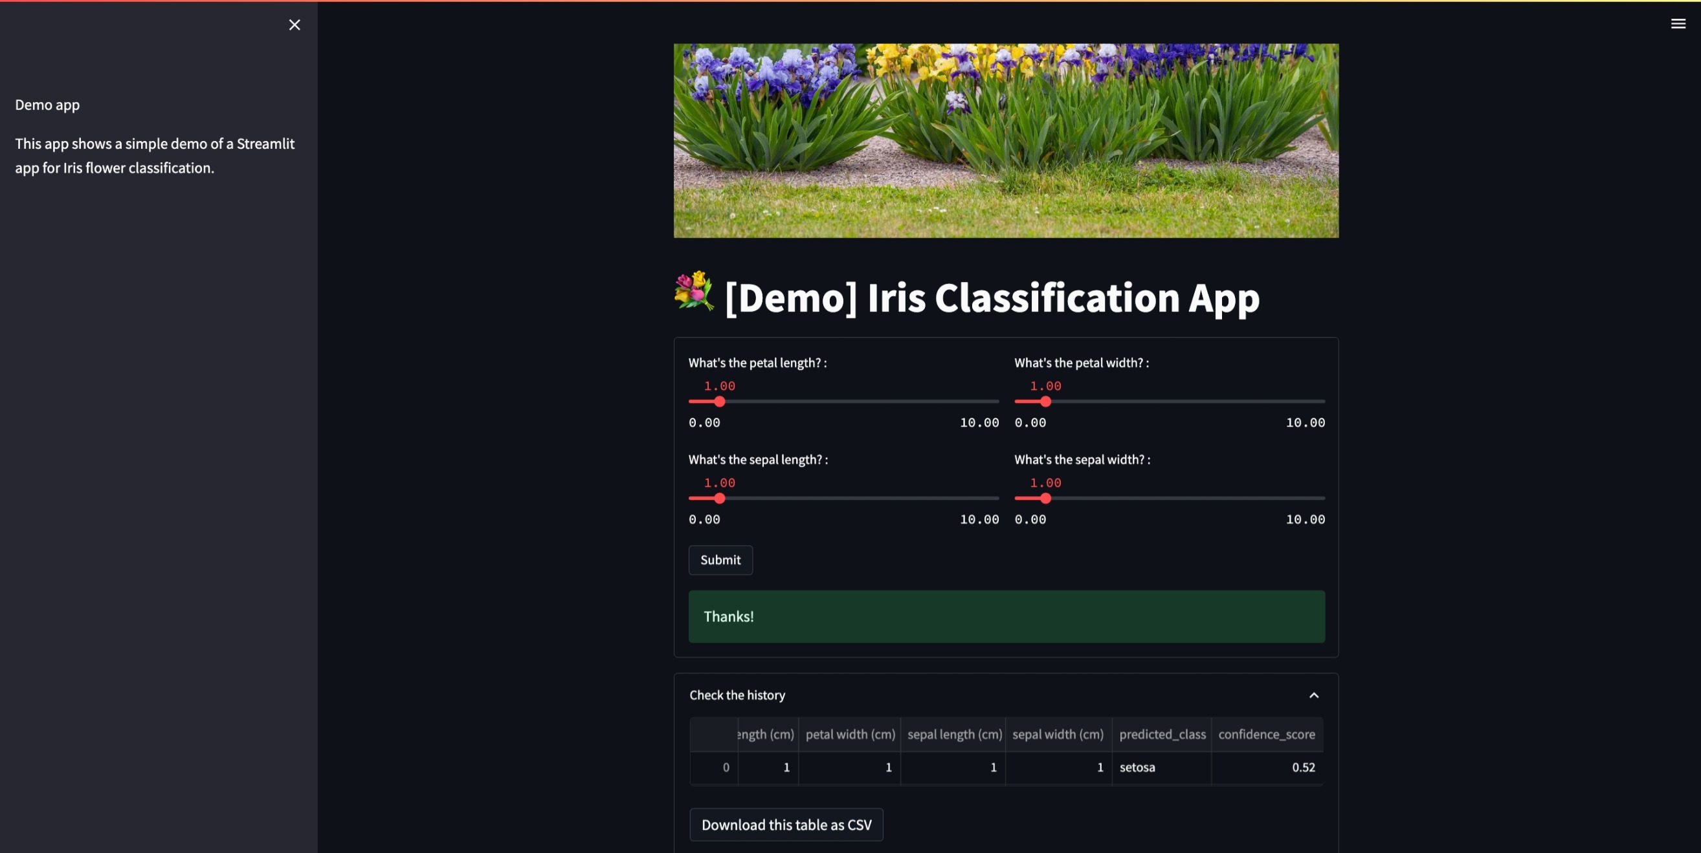The height and width of the screenshot is (853, 1701).
Task: Click the iris flowers banner image
Action: 1006,140
